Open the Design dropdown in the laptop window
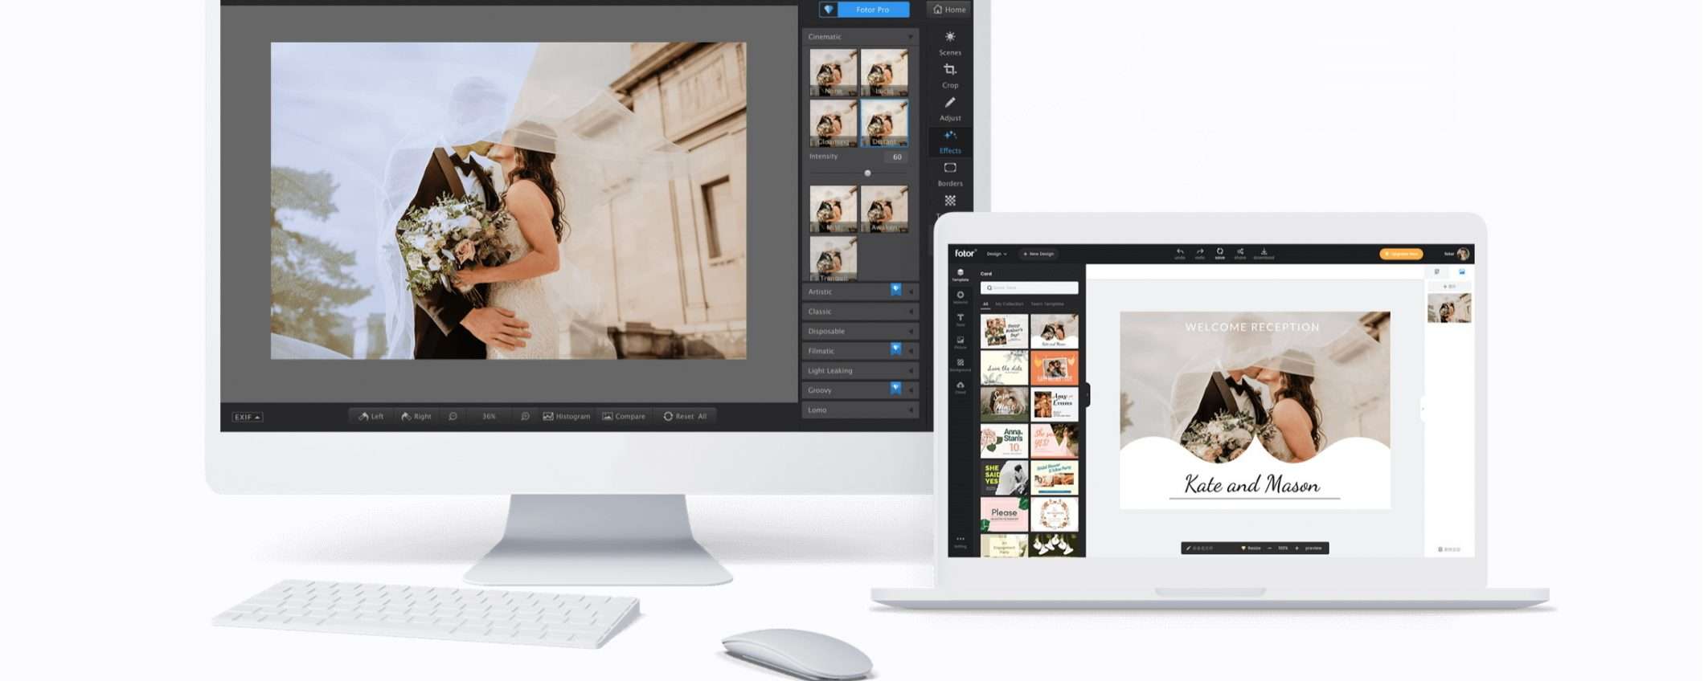1704x681 pixels. coord(997,254)
